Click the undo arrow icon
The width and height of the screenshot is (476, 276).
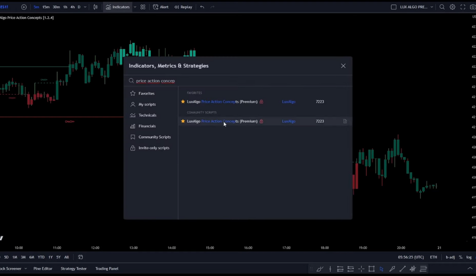click(x=202, y=7)
